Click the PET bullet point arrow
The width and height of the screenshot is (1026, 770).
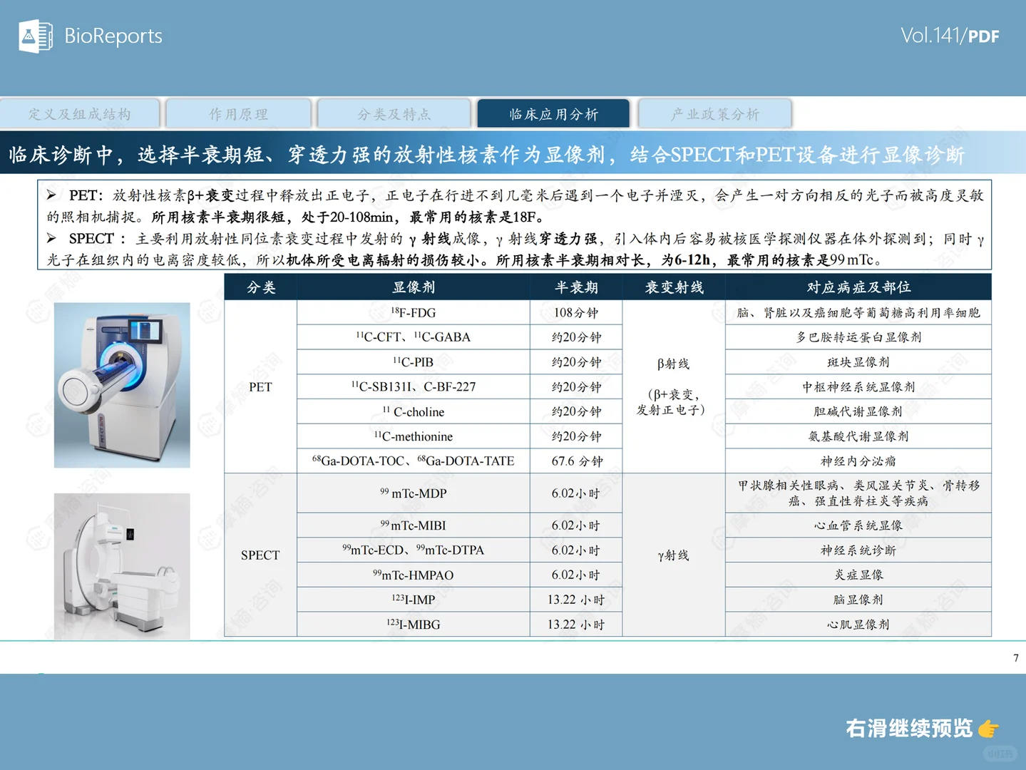coord(51,193)
